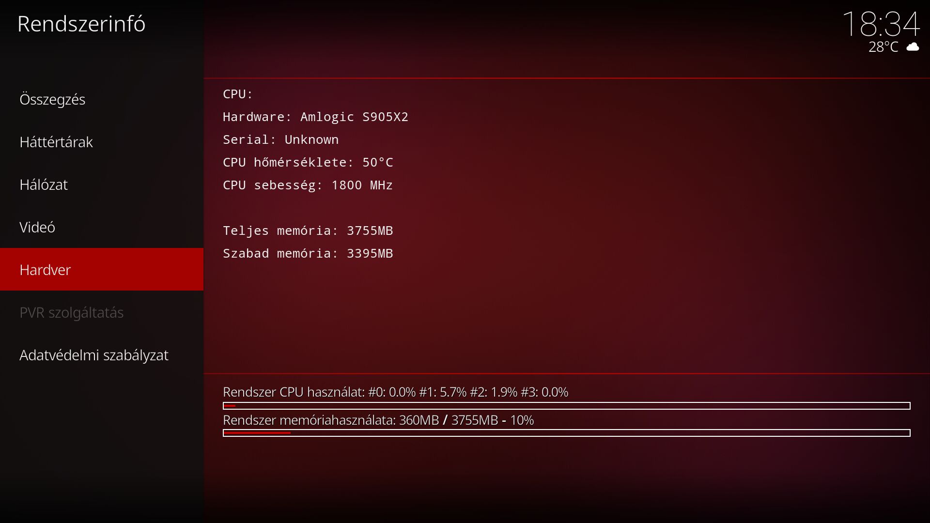
Task: Click the Rendszerinfó page title
Action: point(81,24)
